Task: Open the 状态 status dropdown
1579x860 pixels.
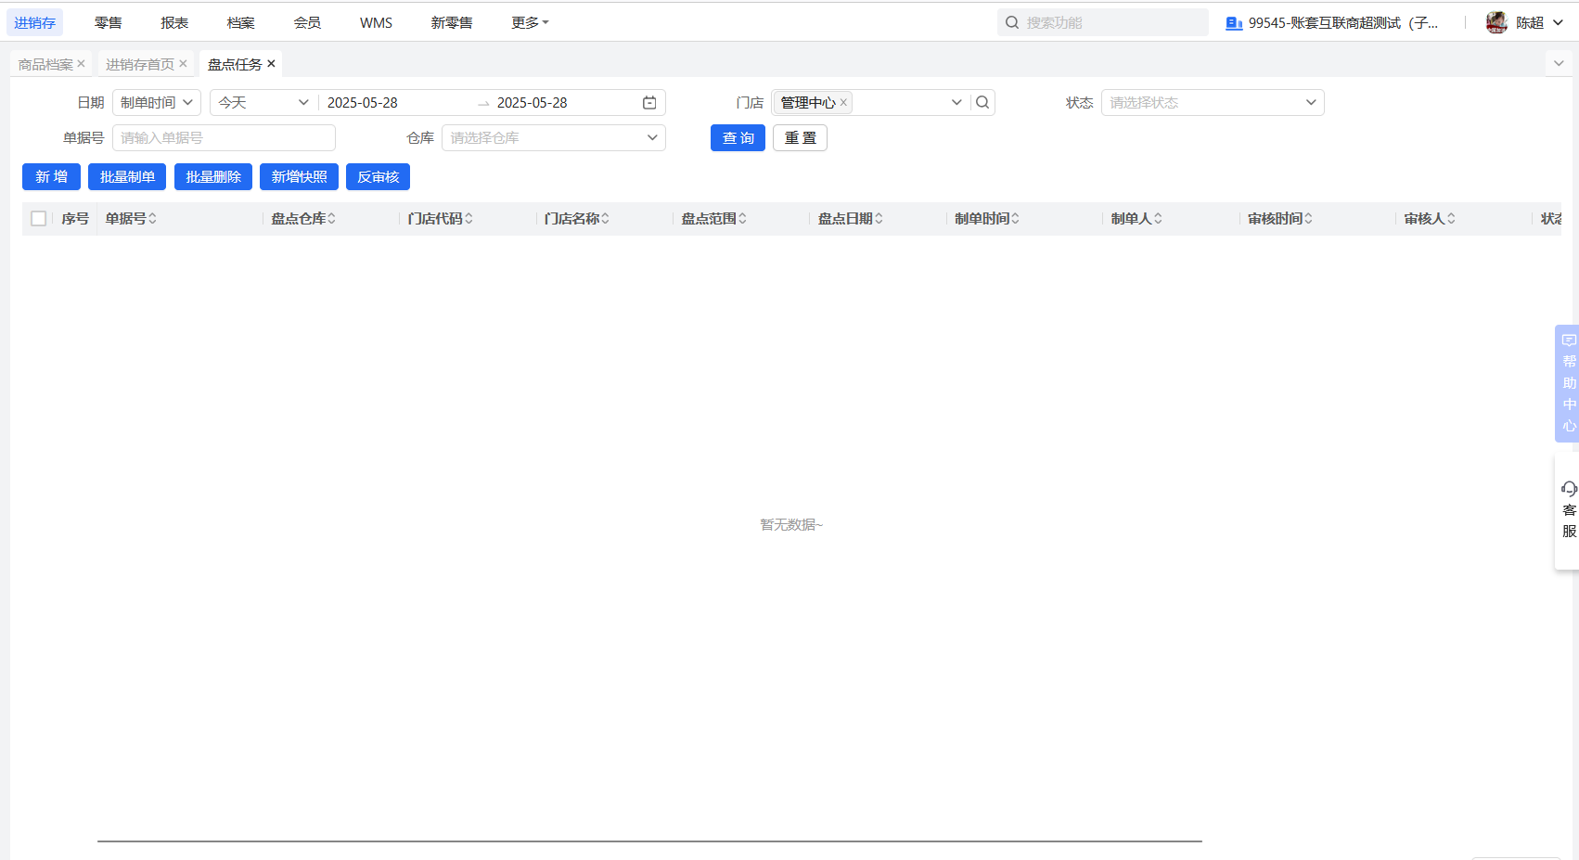Action: click(x=1213, y=102)
